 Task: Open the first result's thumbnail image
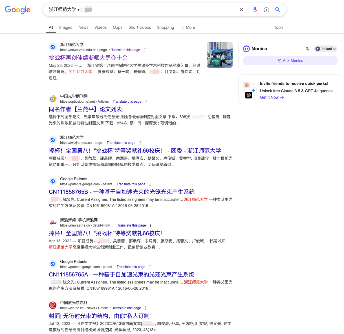(219, 55)
